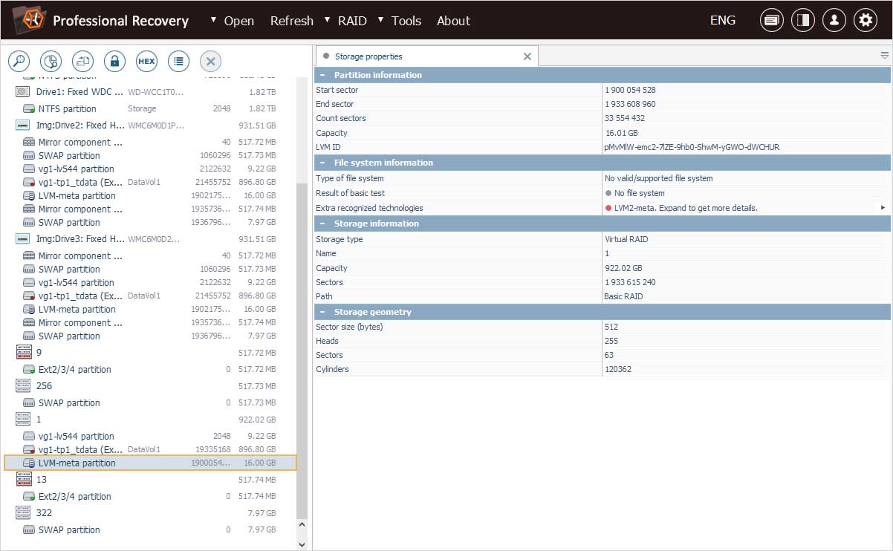Screen dimensions: 893x551
Task: Click the open disk image icon
Action: [82, 62]
